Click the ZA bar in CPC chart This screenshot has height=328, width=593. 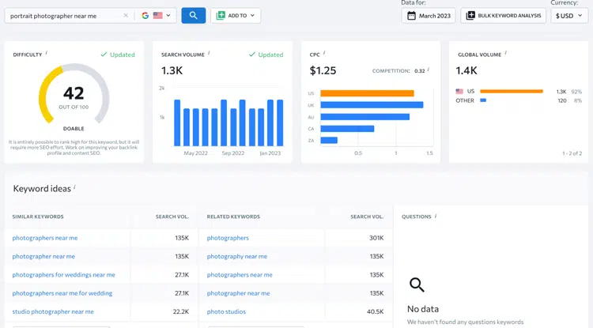329,141
